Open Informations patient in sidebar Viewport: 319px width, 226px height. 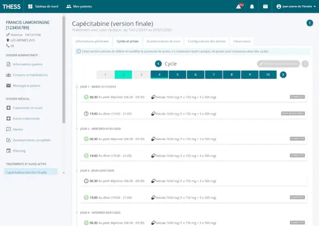coord(28,64)
